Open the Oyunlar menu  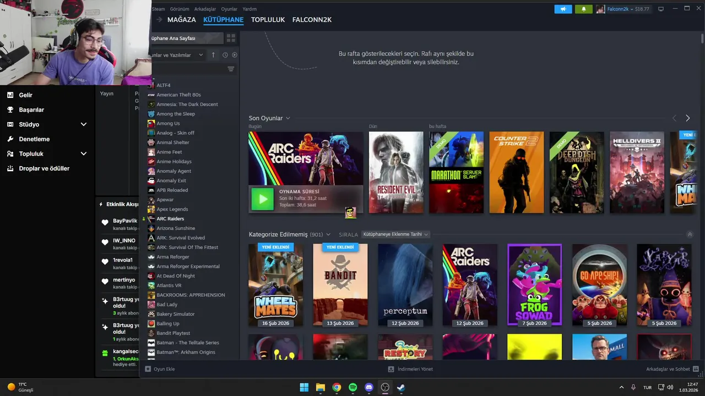229,9
